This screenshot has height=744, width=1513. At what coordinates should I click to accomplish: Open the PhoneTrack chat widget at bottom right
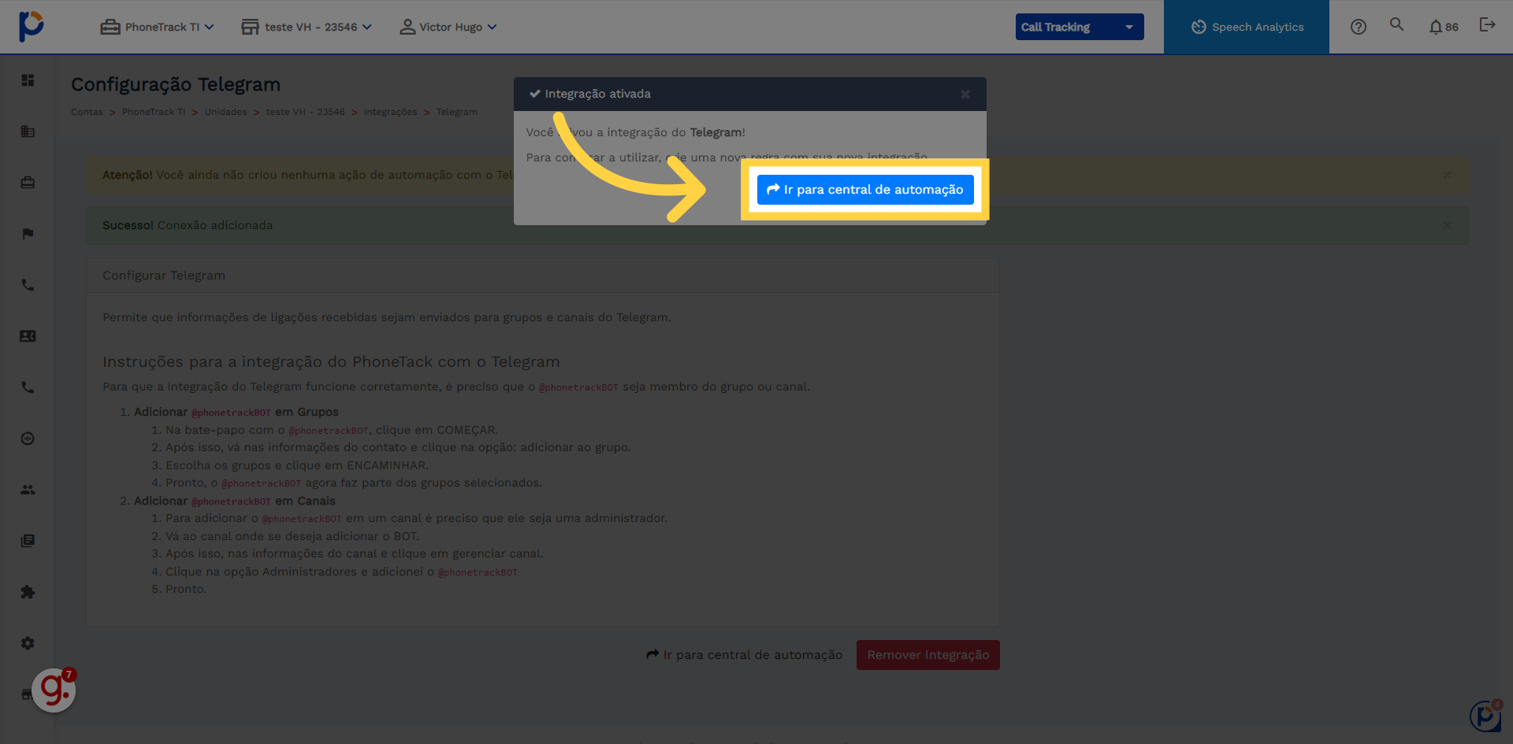click(1486, 716)
